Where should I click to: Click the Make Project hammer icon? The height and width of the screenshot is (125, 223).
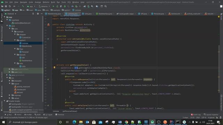23,6
